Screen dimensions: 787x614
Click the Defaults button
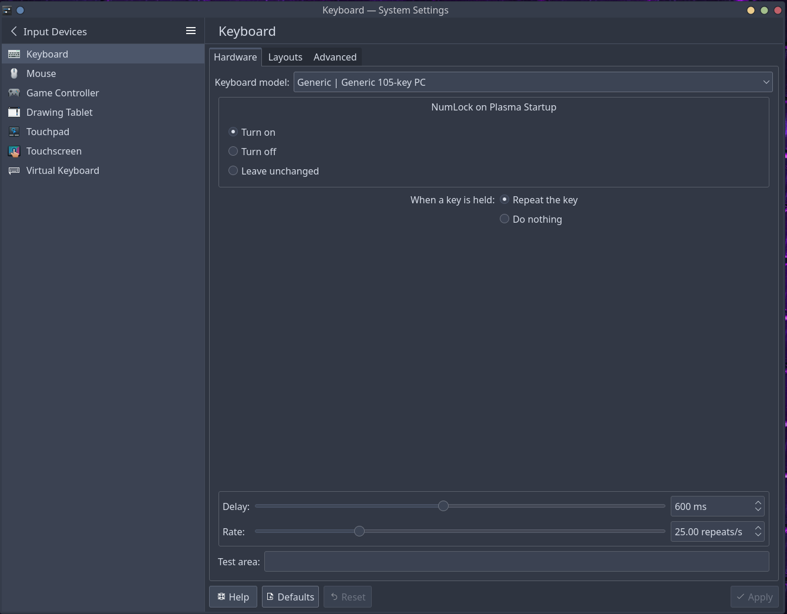(x=290, y=597)
